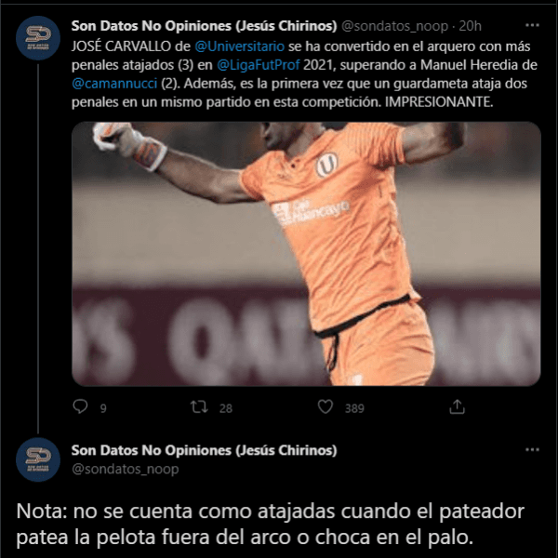Open the first tweet's three-dot menu

point(532,25)
